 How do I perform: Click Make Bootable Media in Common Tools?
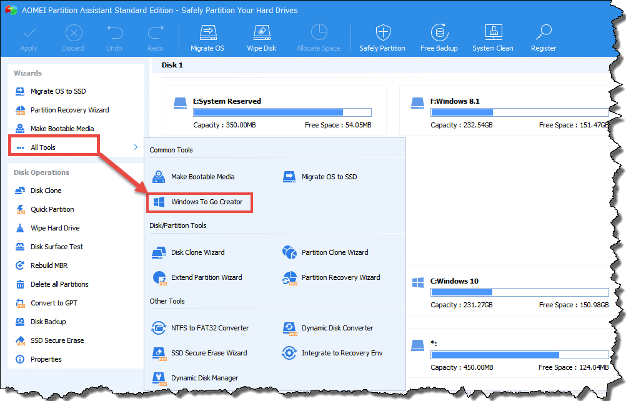193,177
